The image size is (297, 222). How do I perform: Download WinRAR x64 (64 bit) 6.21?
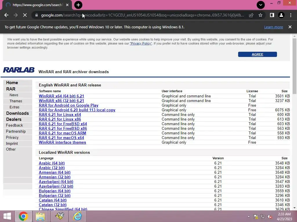click(61, 96)
